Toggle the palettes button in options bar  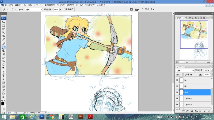click(x=131, y=9)
